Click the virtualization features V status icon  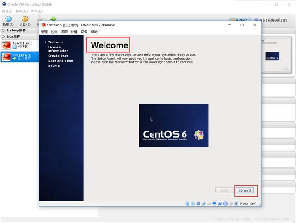click(225, 204)
